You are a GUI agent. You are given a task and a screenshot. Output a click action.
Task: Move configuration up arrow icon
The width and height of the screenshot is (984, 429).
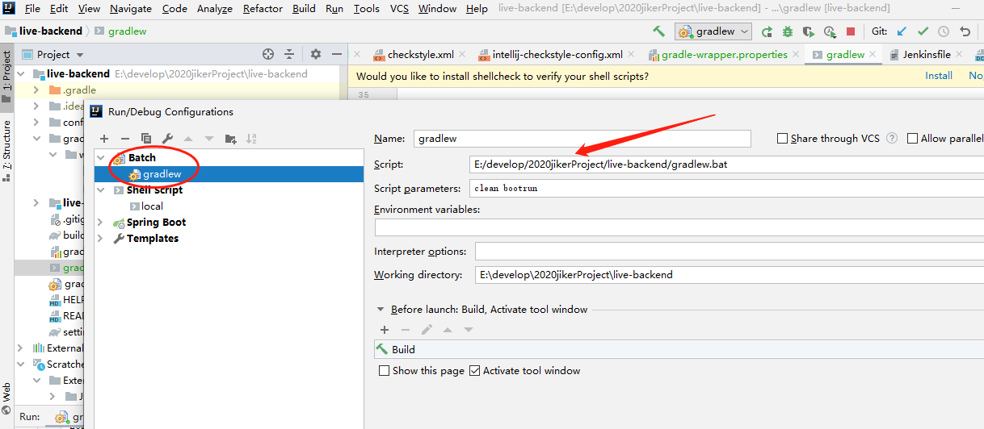pyautogui.click(x=188, y=139)
